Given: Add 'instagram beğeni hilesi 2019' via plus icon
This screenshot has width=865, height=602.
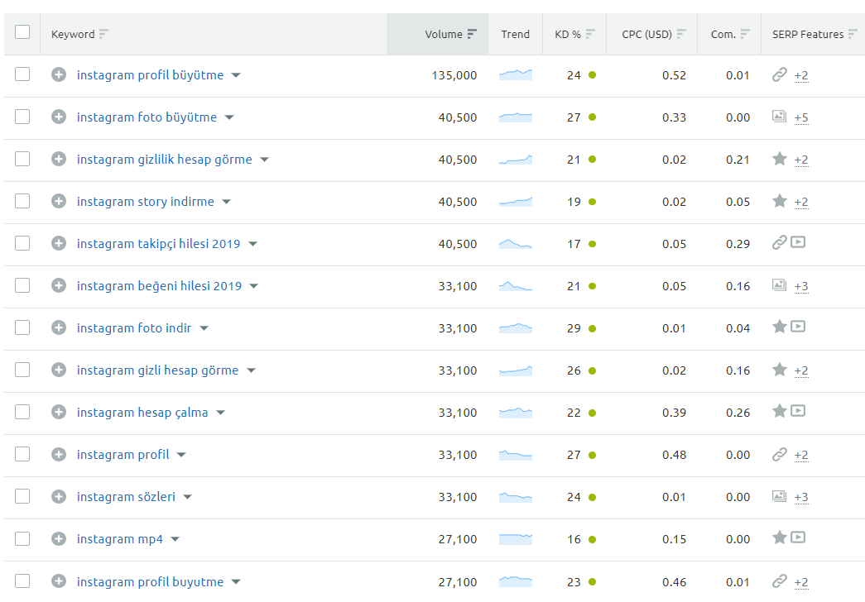Looking at the screenshot, I should click(59, 285).
